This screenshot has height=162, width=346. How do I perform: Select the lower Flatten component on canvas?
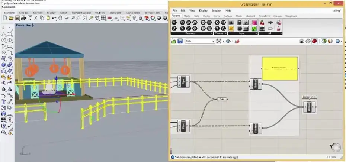click(x=256, y=129)
